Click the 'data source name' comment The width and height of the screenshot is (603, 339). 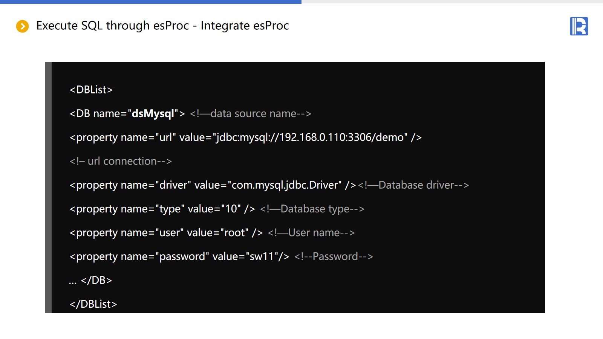251,114
